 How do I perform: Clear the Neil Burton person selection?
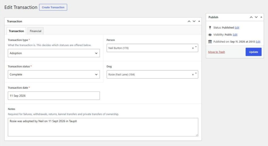(x=193, y=48)
